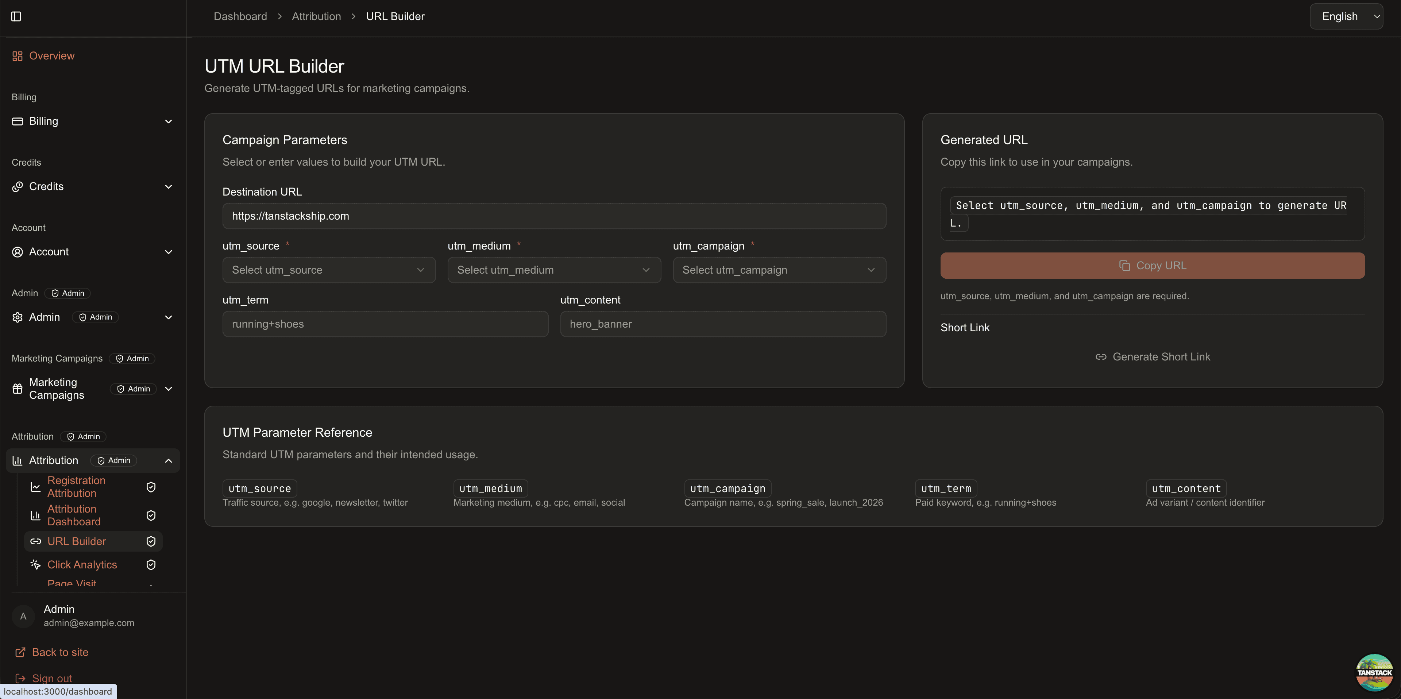Open the English language selector
The width and height of the screenshot is (1401, 699).
pyautogui.click(x=1346, y=16)
